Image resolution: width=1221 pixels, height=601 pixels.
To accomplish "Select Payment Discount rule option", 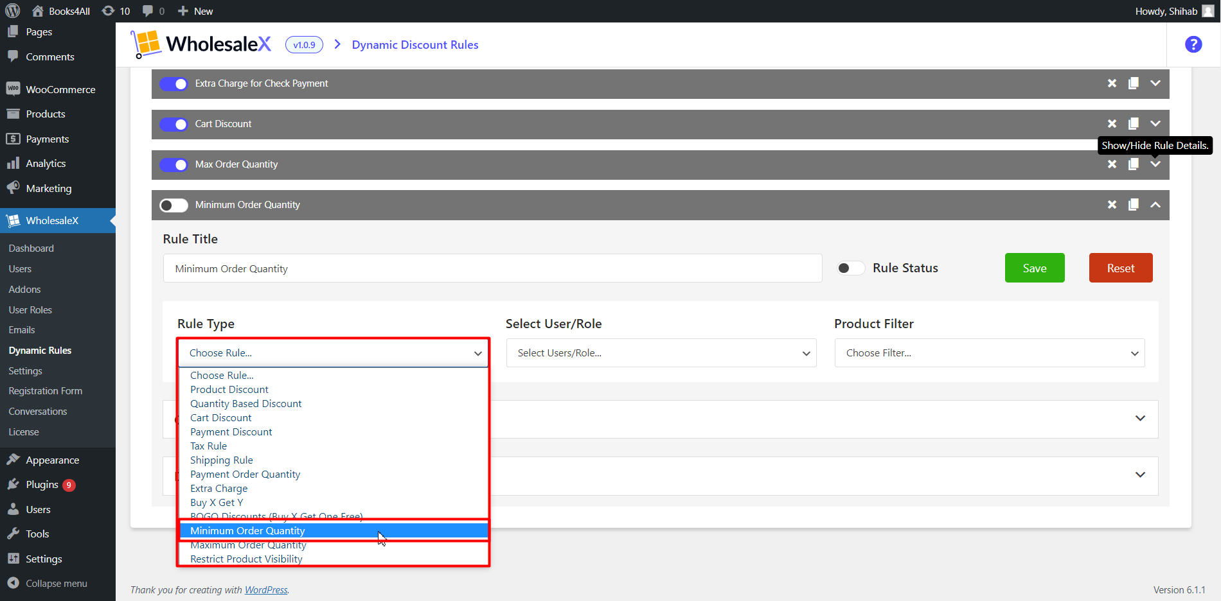I will [334, 431].
